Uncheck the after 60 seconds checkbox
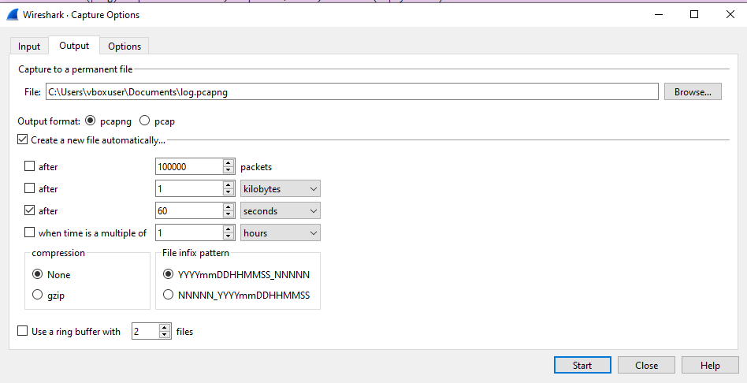 click(30, 211)
